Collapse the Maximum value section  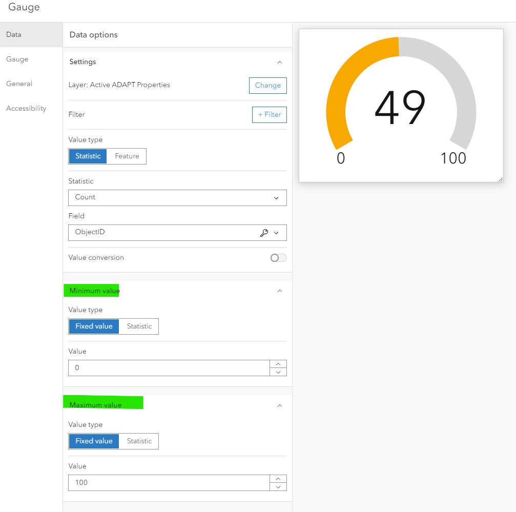280,405
